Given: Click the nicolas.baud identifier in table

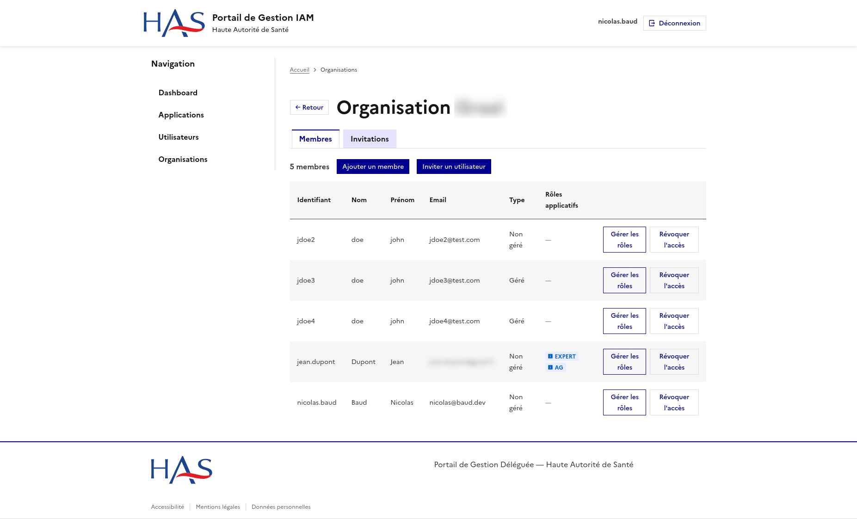Looking at the screenshot, I should 317,402.
